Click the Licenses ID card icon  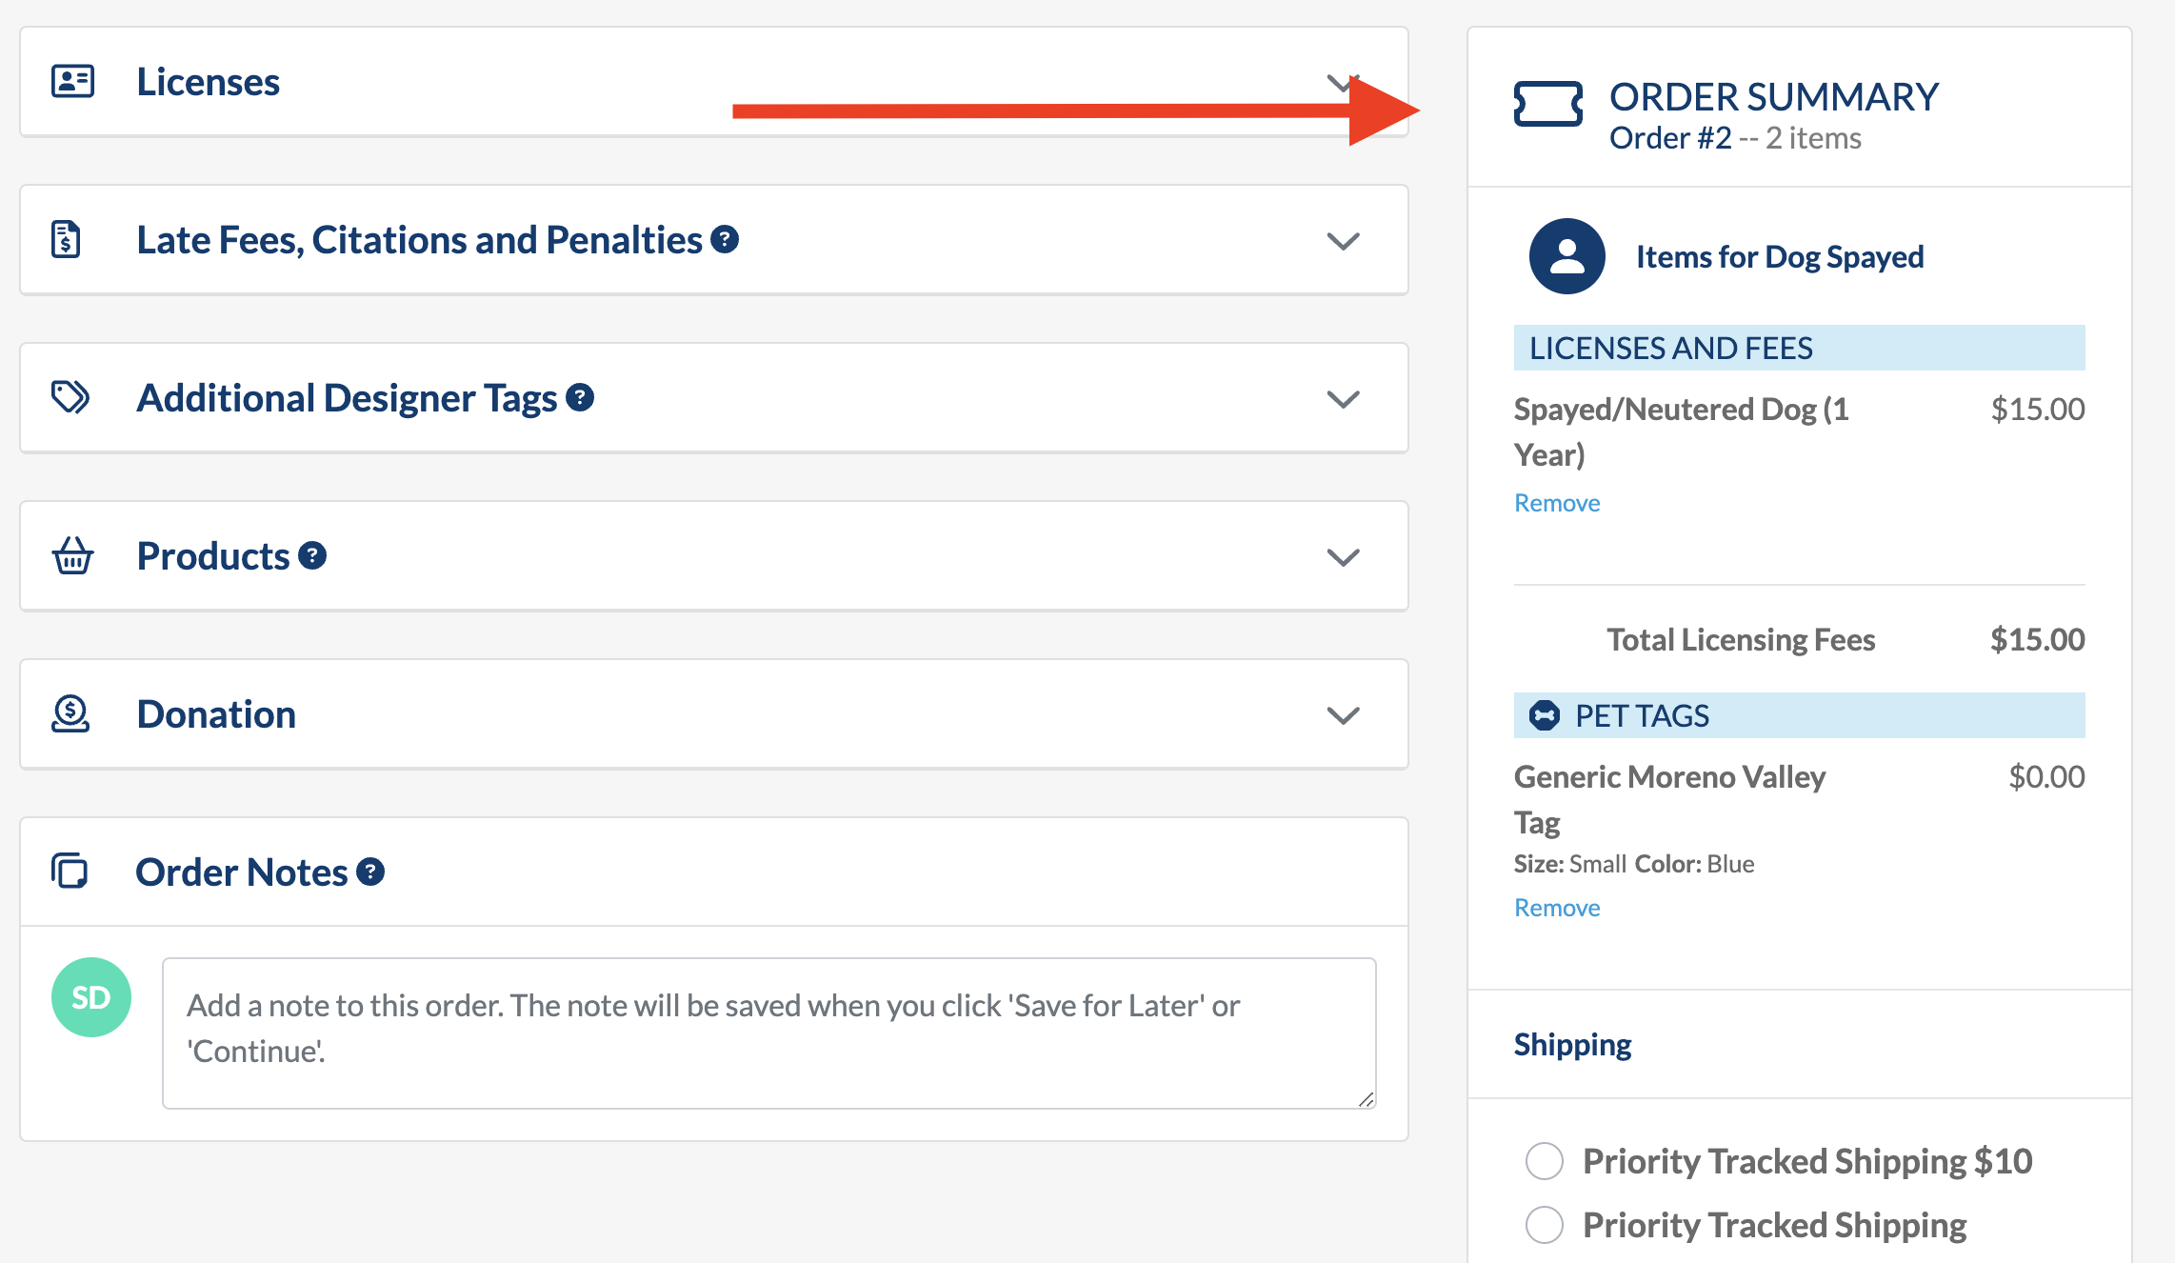click(70, 82)
